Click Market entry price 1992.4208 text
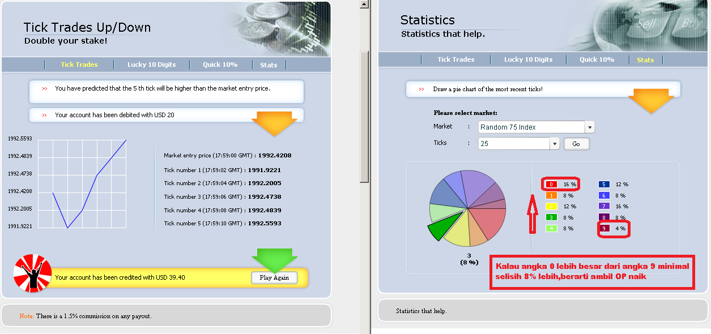This screenshot has height=334, width=711. tap(228, 155)
